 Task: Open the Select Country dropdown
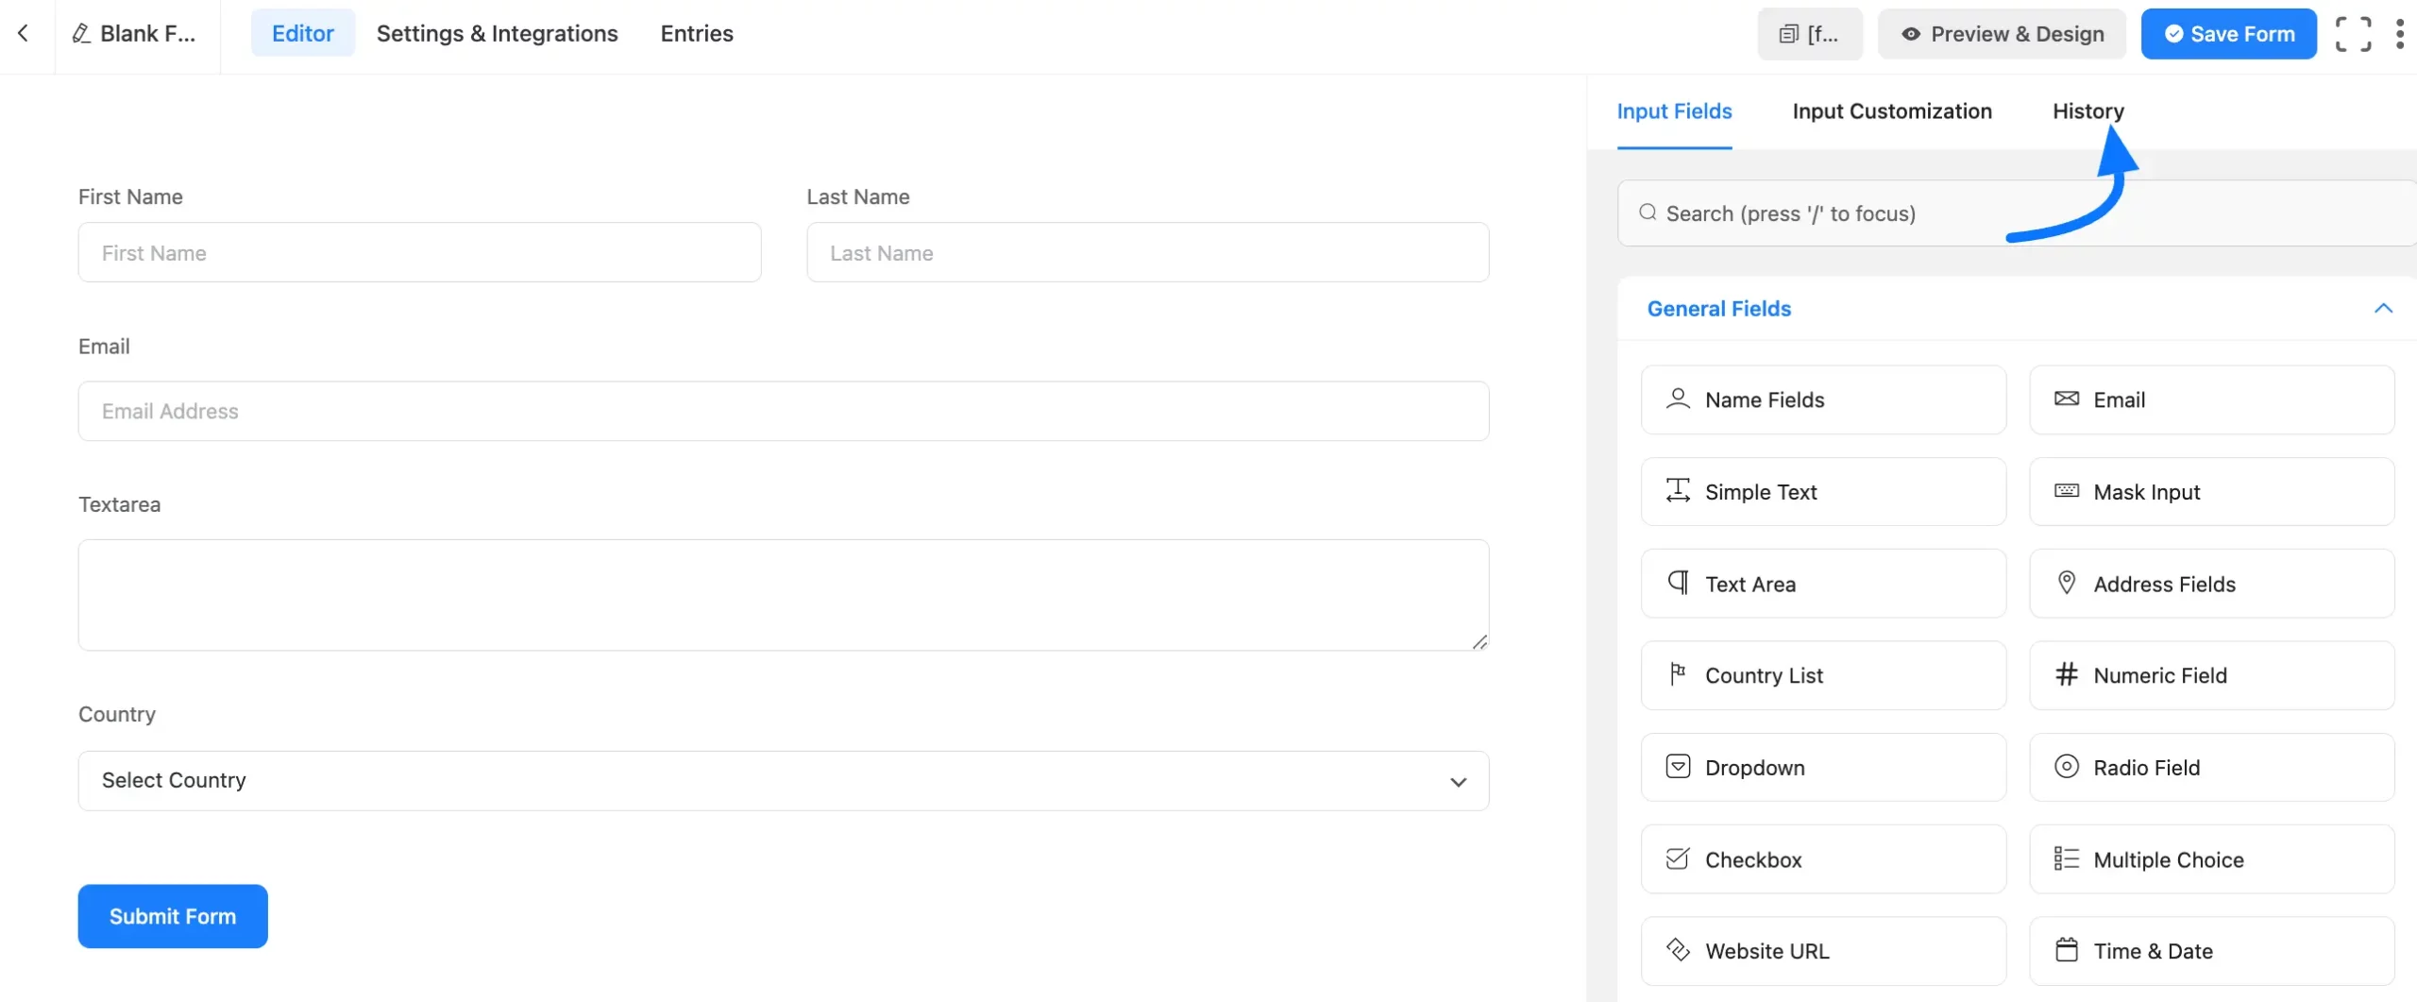(783, 781)
